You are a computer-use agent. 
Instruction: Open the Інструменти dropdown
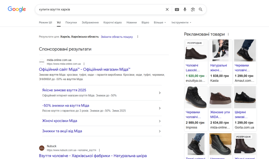[181, 22]
